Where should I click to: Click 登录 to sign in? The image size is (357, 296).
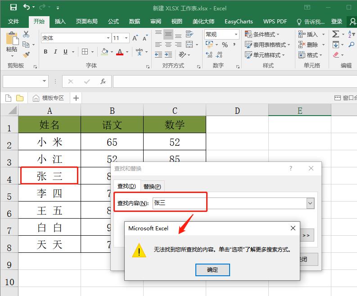click(336, 22)
